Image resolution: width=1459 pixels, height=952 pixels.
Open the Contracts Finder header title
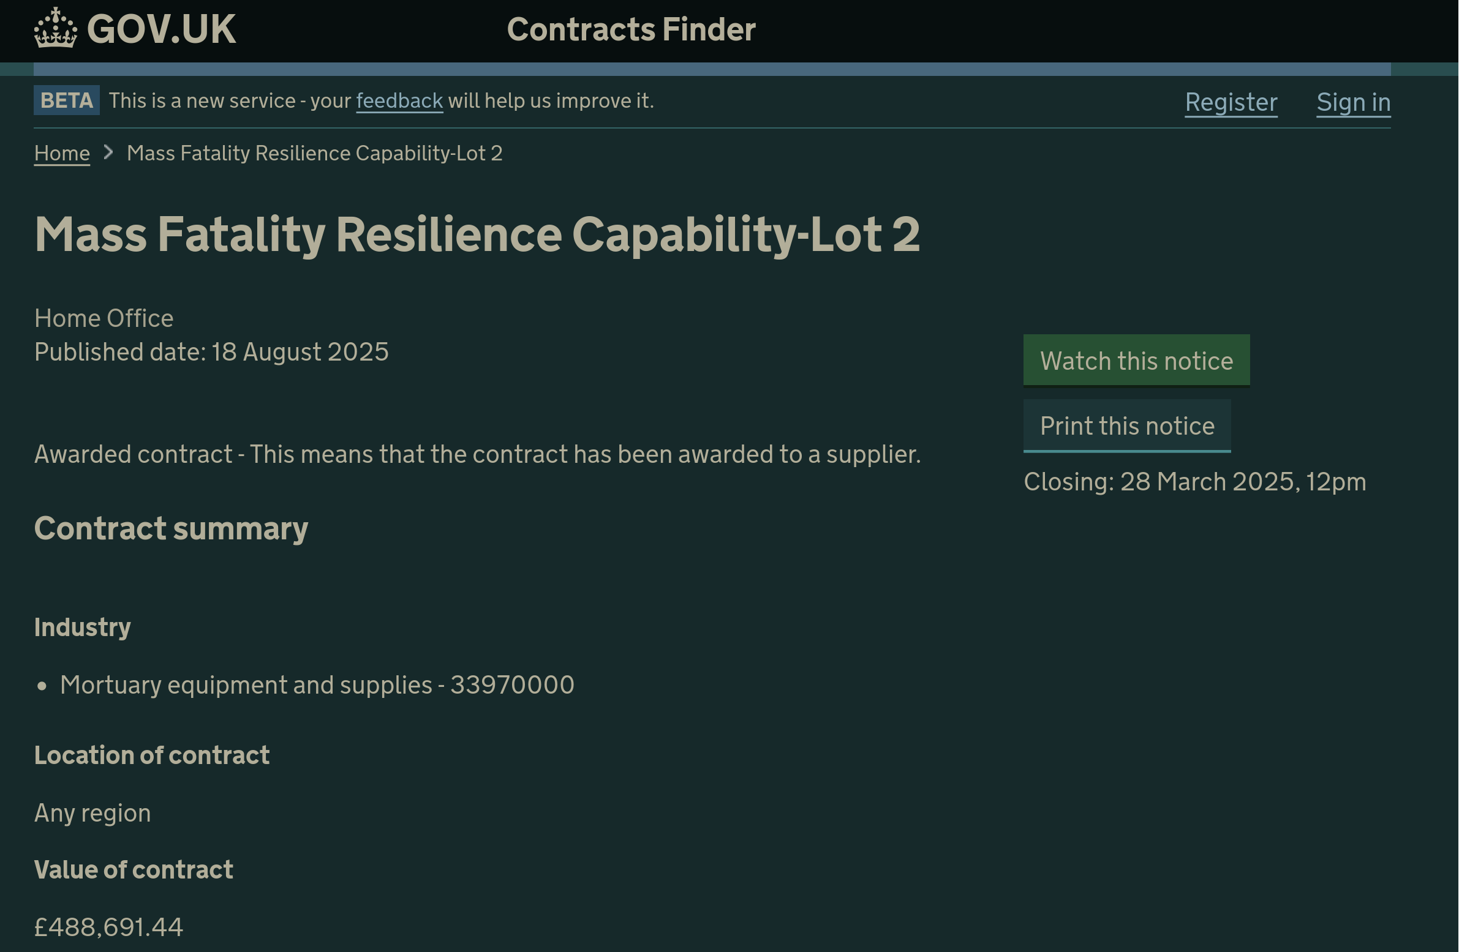pyautogui.click(x=631, y=29)
